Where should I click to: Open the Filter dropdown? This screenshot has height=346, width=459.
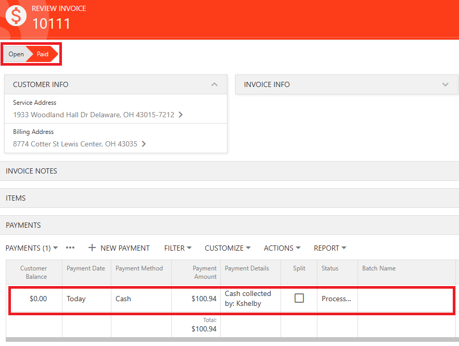click(x=177, y=248)
